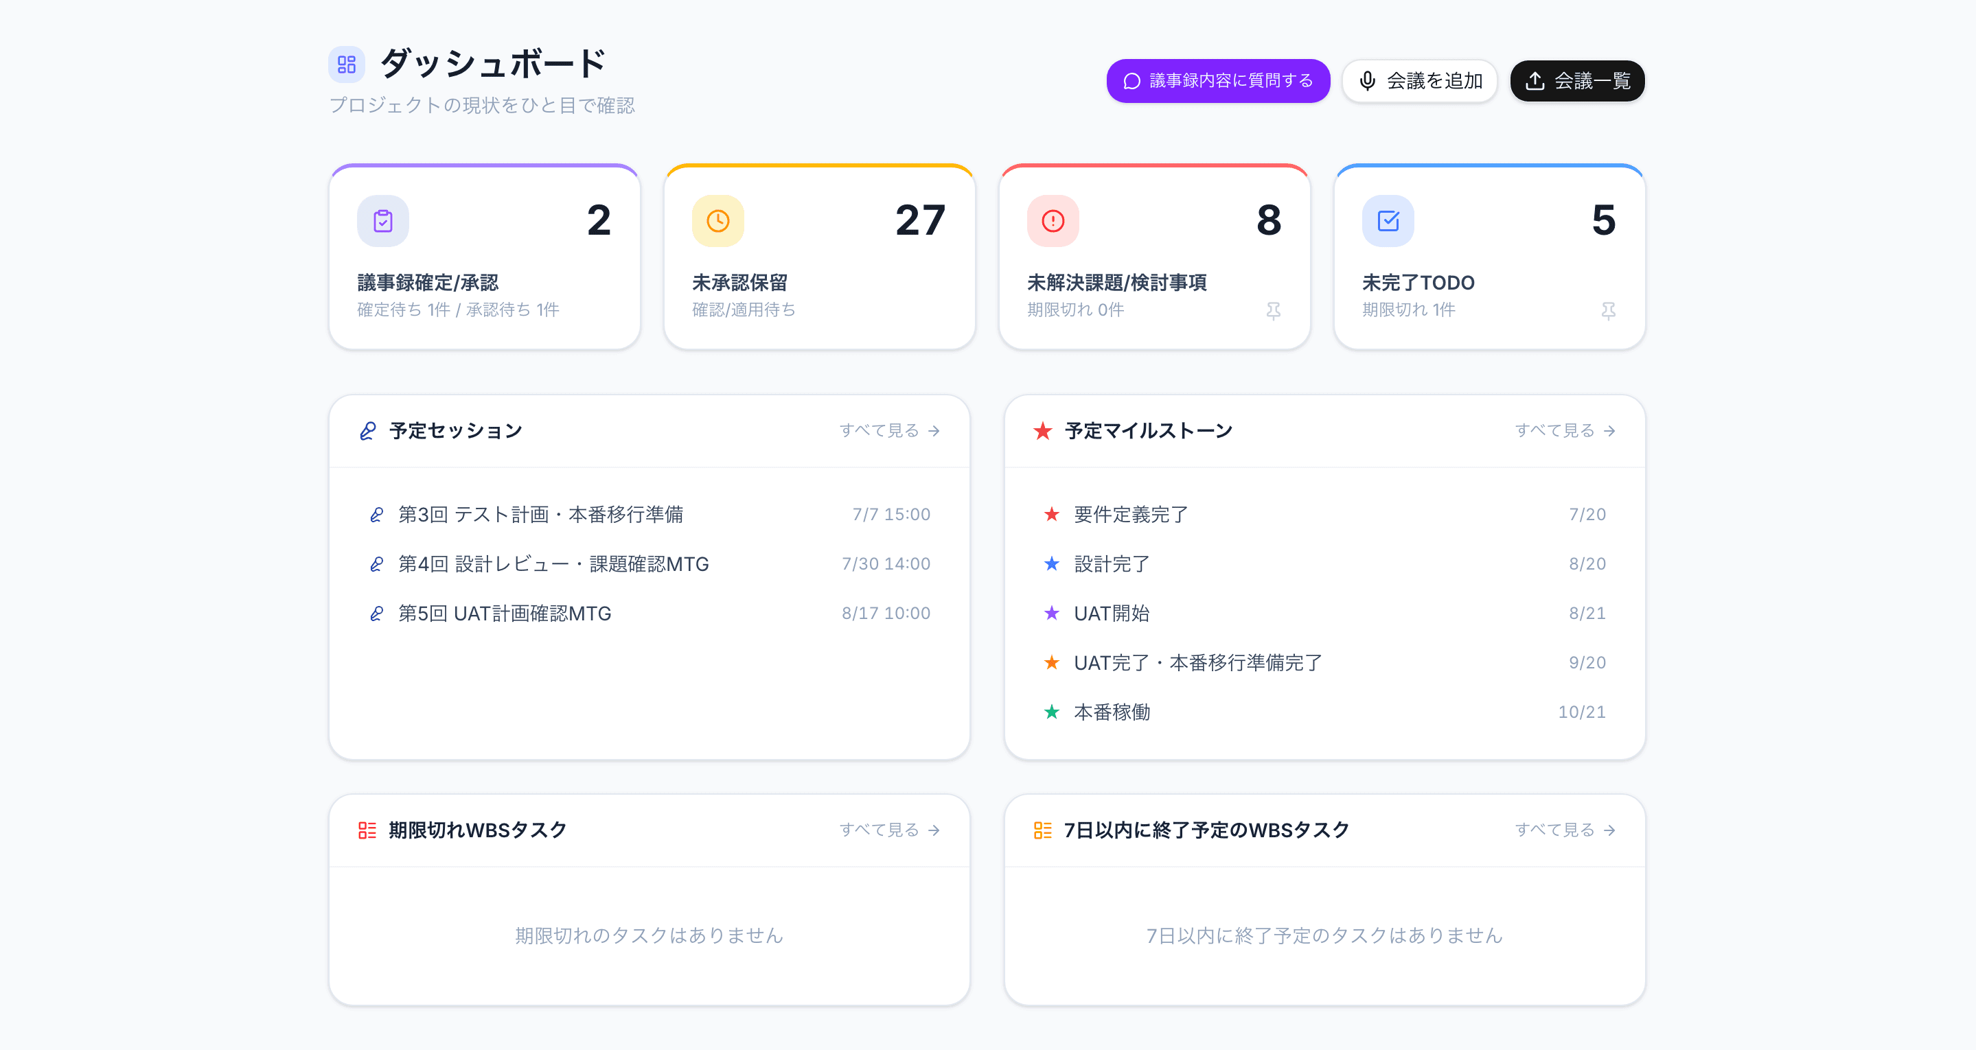Image resolution: width=1976 pixels, height=1050 pixels.
Task: Click すべて見る in 予定マイルストーン panel
Action: (1565, 430)
